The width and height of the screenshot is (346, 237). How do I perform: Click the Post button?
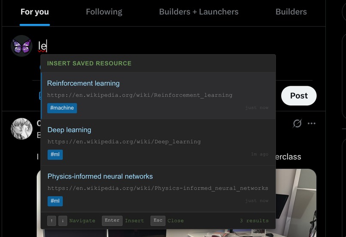click(299, 96)
